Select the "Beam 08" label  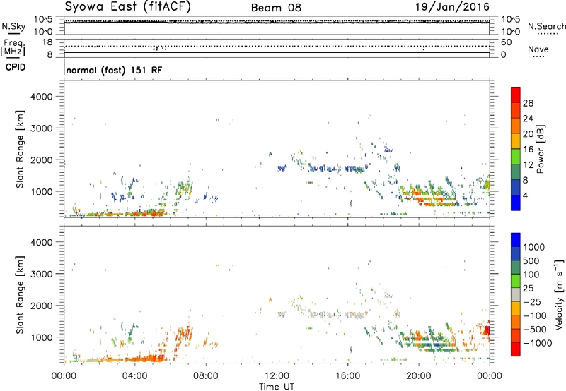(x=276, y=8)
